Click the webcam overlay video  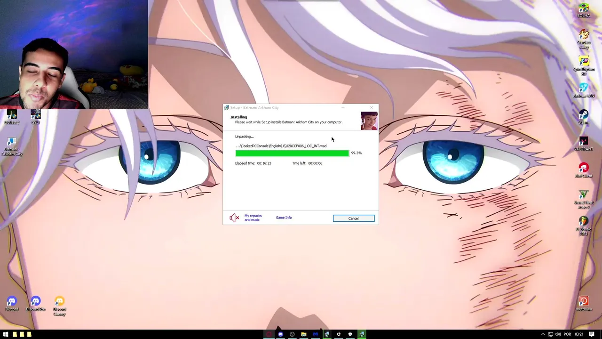(74, 55)
